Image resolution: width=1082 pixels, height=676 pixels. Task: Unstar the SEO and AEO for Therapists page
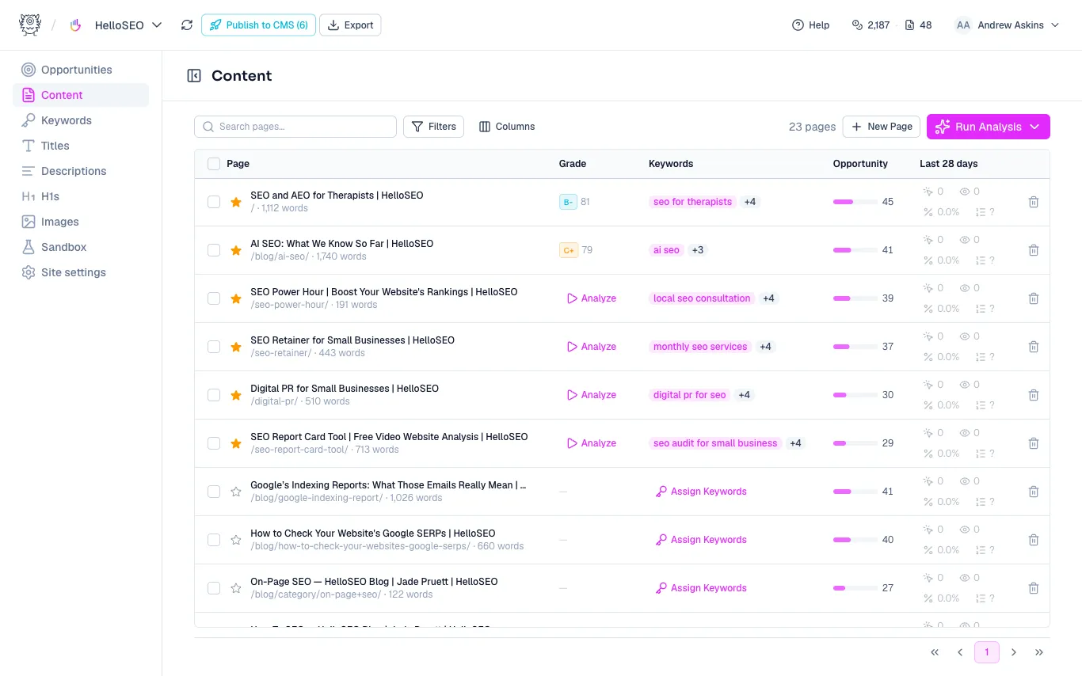coord(235,202)
